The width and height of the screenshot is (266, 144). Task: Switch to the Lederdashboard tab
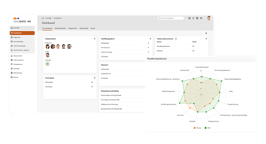(60, 28)
